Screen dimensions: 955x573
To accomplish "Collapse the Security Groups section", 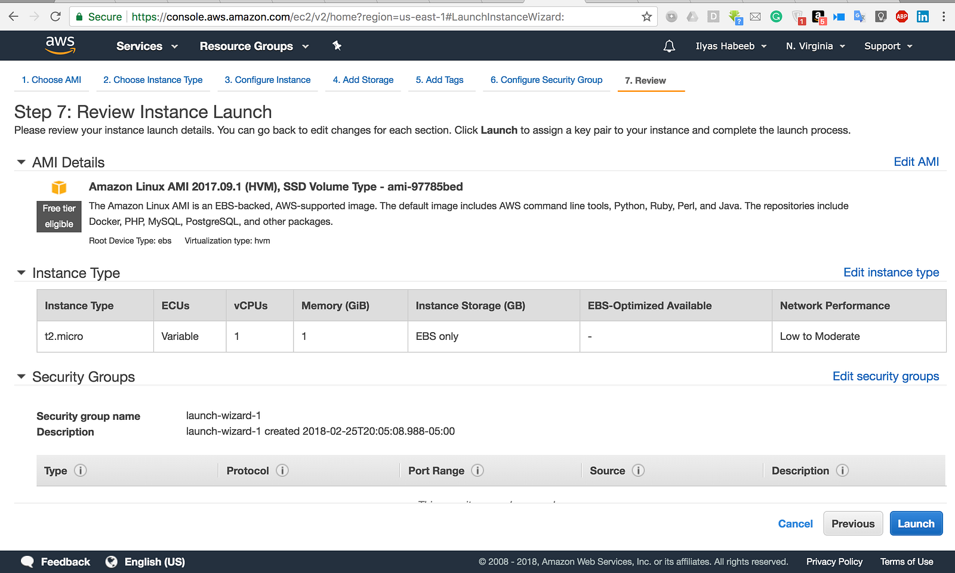I will 21,377.
